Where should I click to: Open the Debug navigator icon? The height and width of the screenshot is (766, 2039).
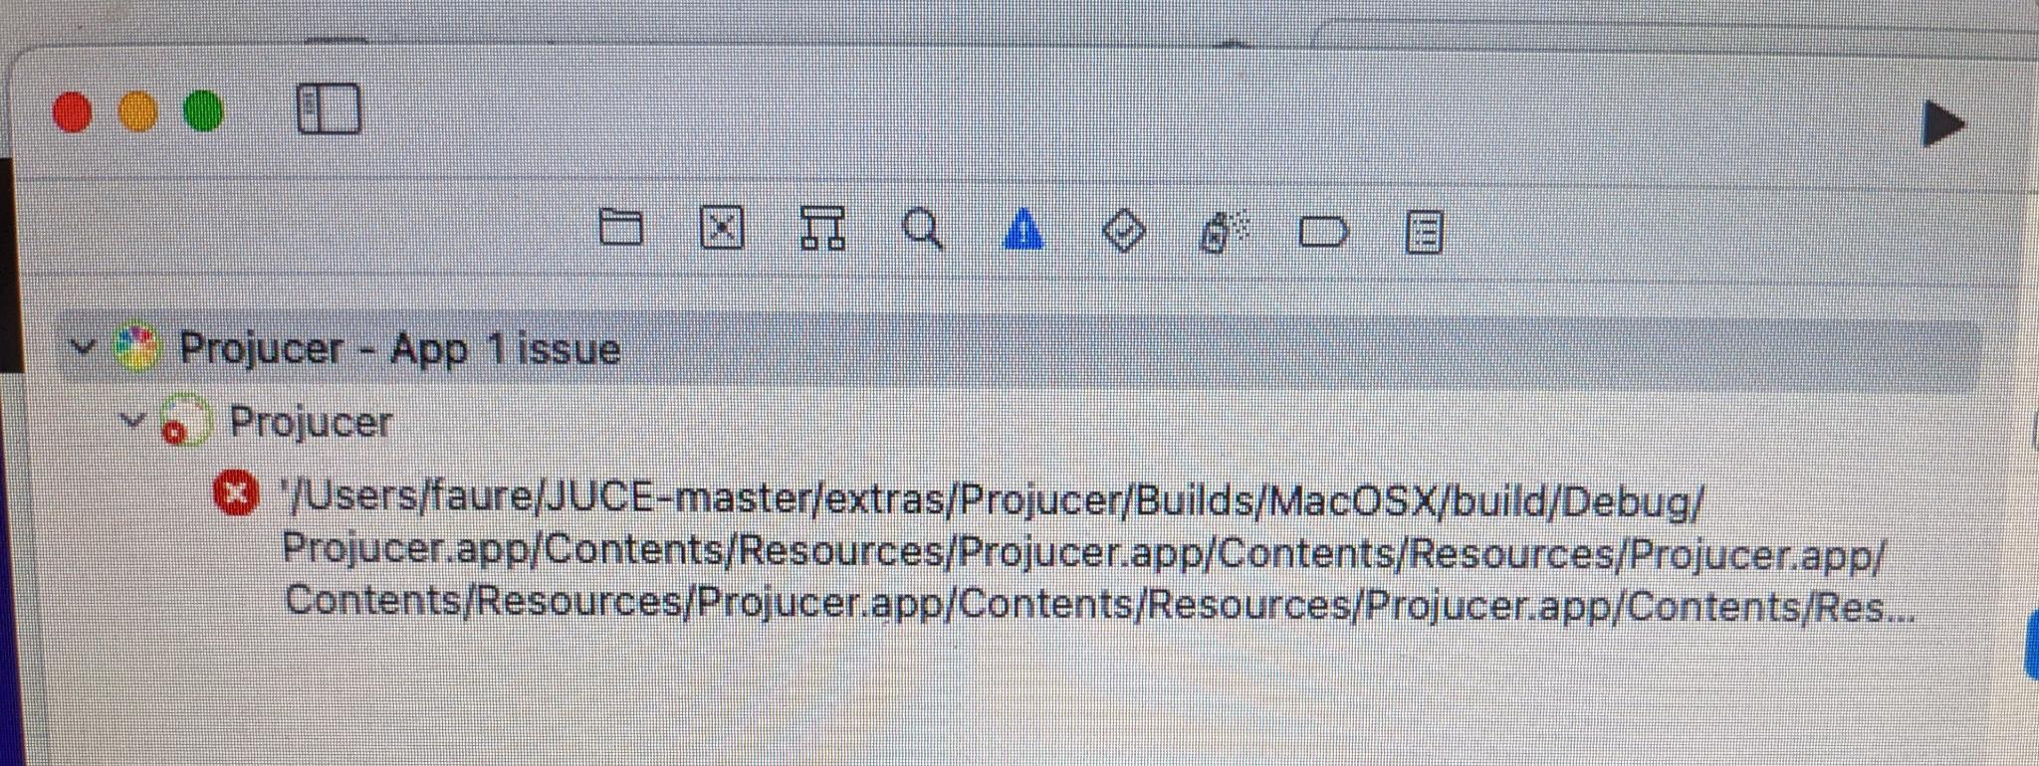tap(1224, 234)
